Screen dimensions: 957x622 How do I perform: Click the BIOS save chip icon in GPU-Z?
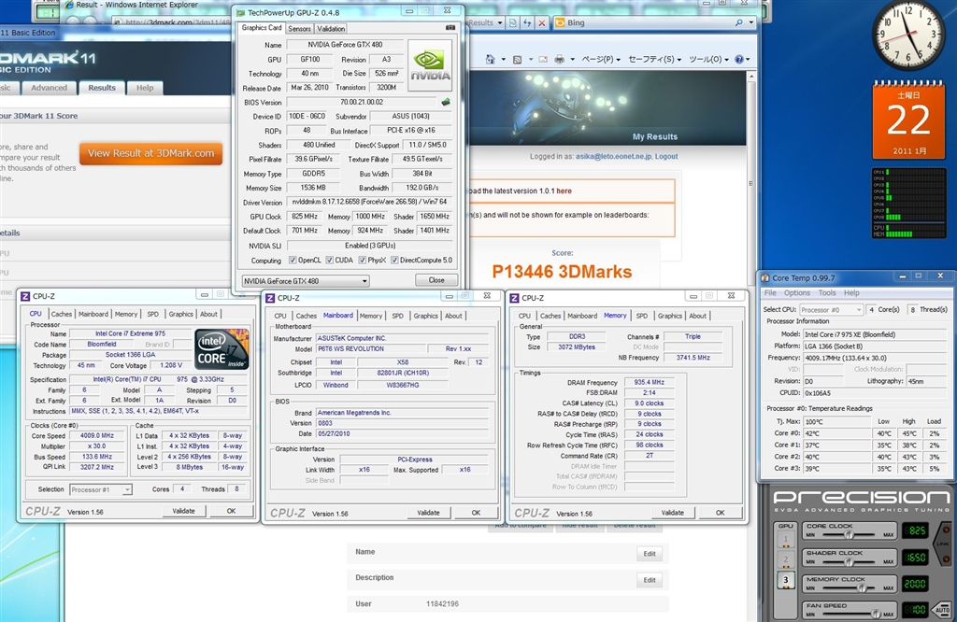click(446, 102)
